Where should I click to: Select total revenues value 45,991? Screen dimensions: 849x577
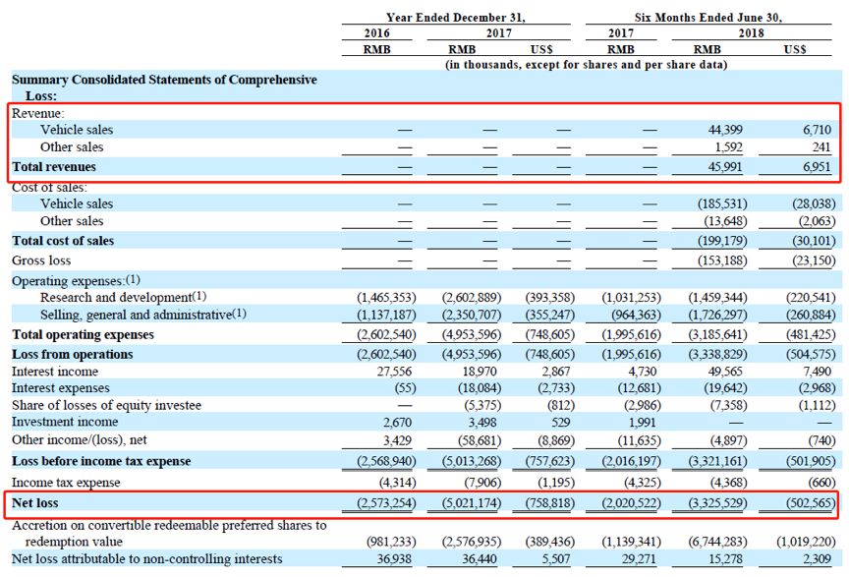(725, 167)
